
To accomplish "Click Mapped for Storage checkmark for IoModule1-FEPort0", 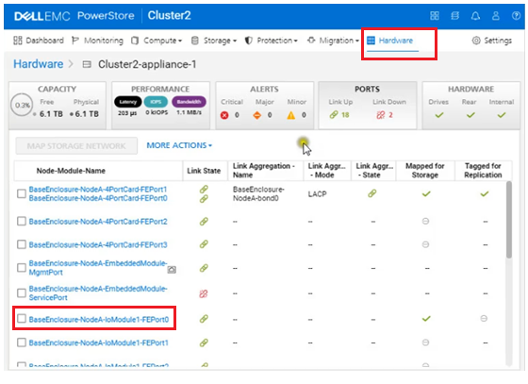I will coord(426,318).
